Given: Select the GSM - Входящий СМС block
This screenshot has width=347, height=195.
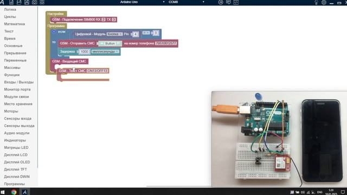Looking at the screenshot, I should (69, 61).
